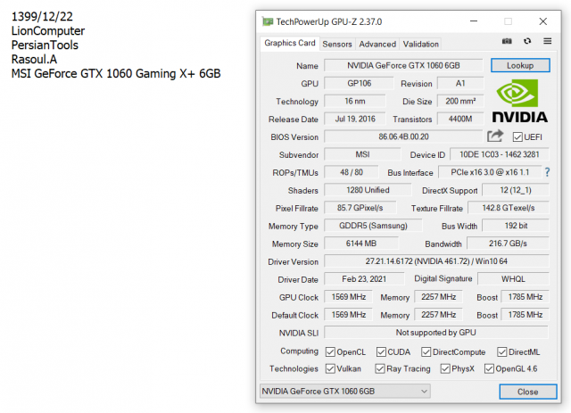The image size is (571, 413).
Task: Click the NVIDIA logo image
Action: [x=520, y=101]
